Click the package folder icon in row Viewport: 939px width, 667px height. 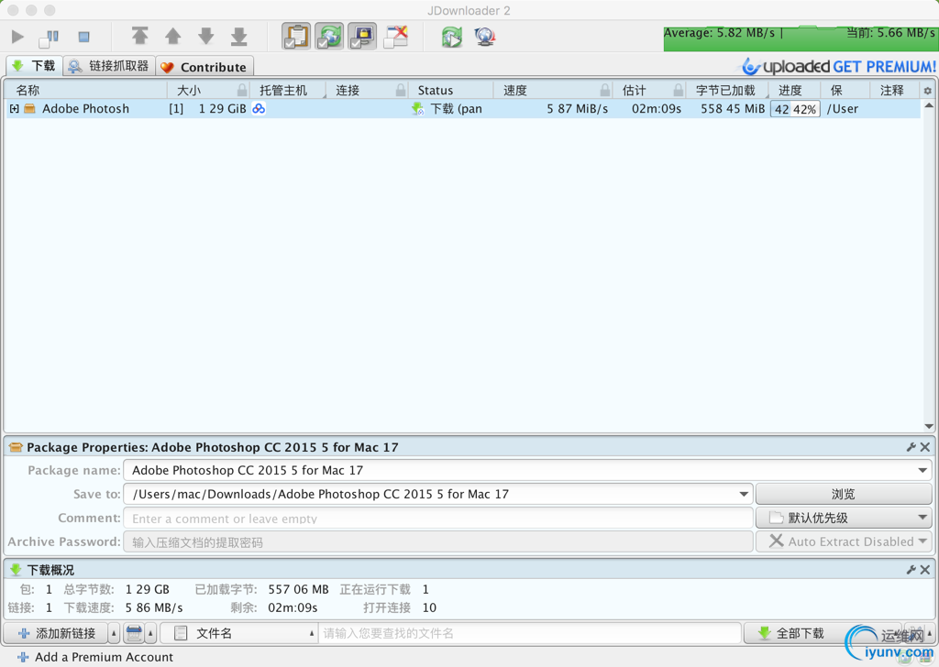click(29, 109)
